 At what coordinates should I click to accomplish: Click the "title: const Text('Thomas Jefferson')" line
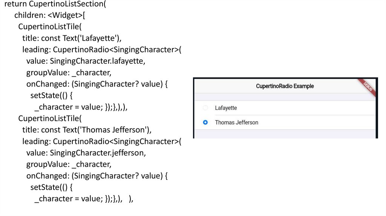pyautogui.click(x=87, y=130)
